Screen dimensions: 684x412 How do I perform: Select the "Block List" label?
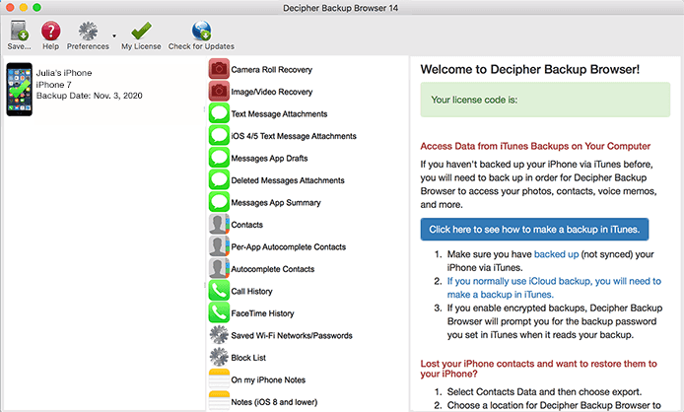(248, 358)
